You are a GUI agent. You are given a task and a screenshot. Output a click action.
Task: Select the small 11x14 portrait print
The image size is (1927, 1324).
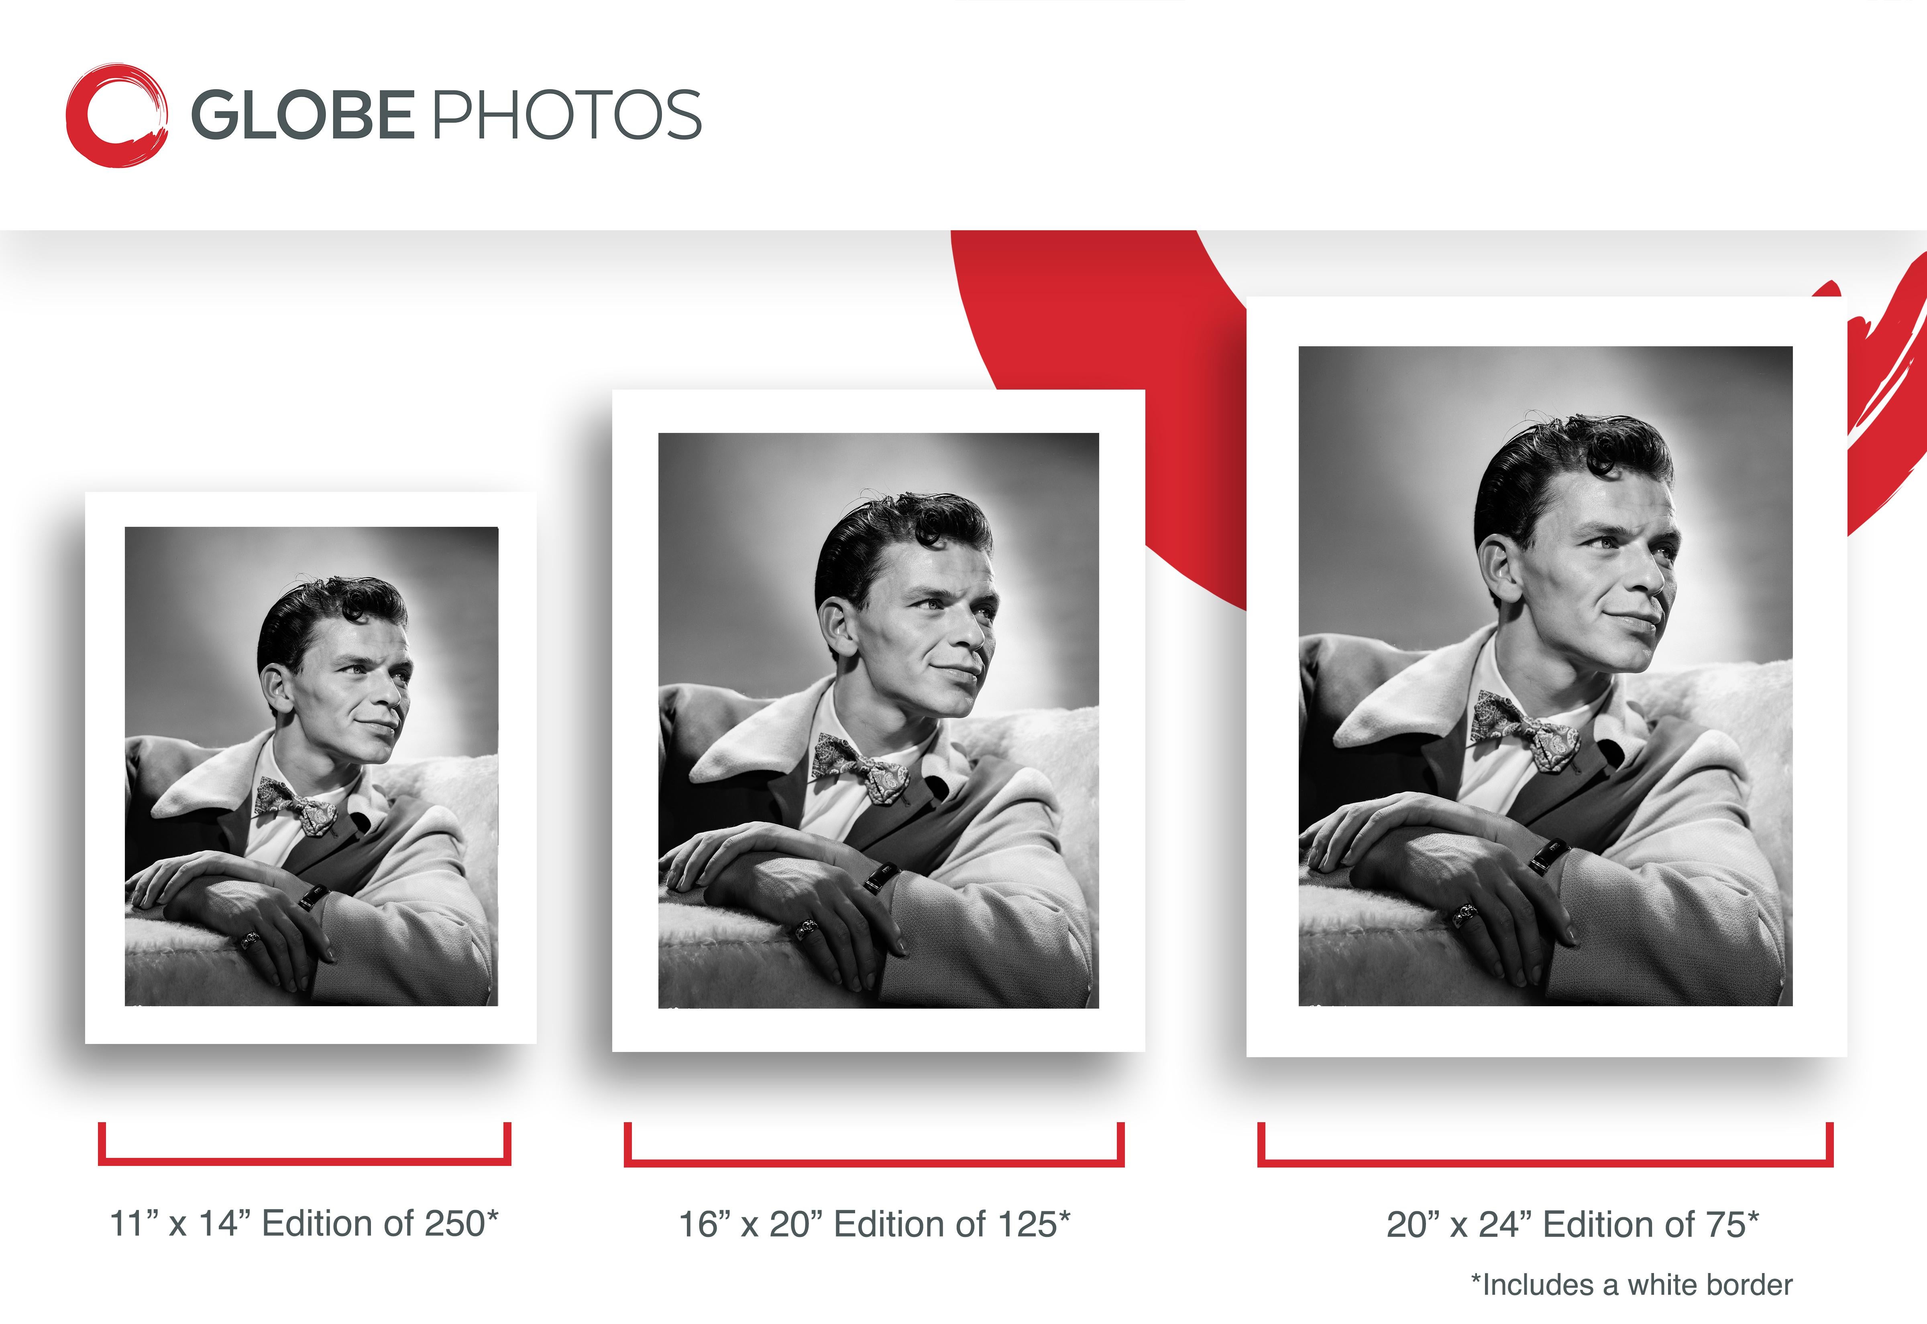(x=311, y=768)
